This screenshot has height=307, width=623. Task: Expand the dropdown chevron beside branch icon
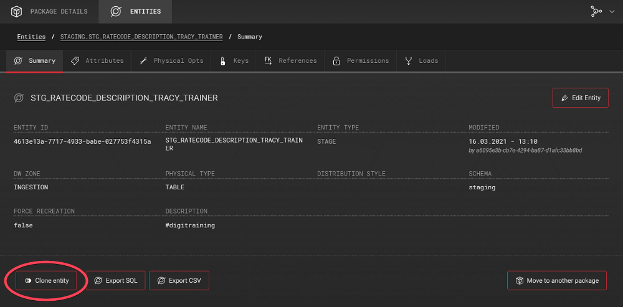coord(611,12)
